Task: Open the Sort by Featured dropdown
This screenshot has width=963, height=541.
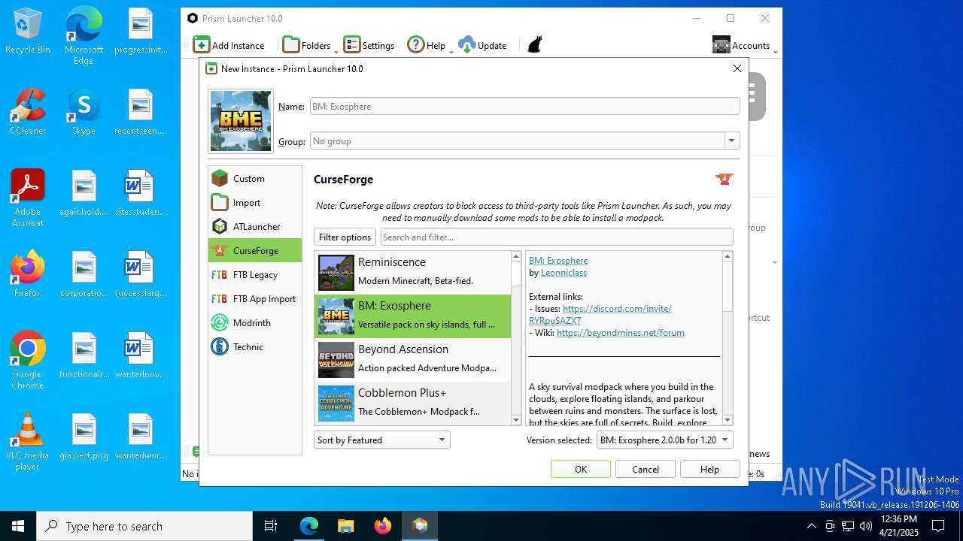Action: pyautogui.click(x=381, y=440)
